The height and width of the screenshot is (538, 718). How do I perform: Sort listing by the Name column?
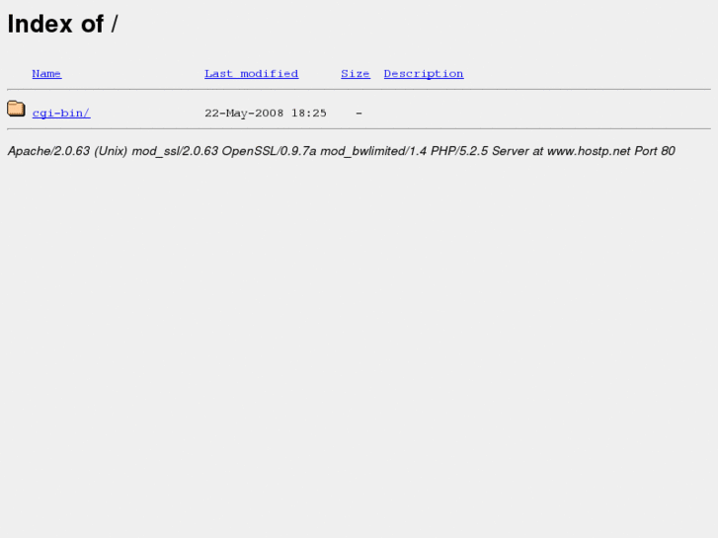pos(46,74)
